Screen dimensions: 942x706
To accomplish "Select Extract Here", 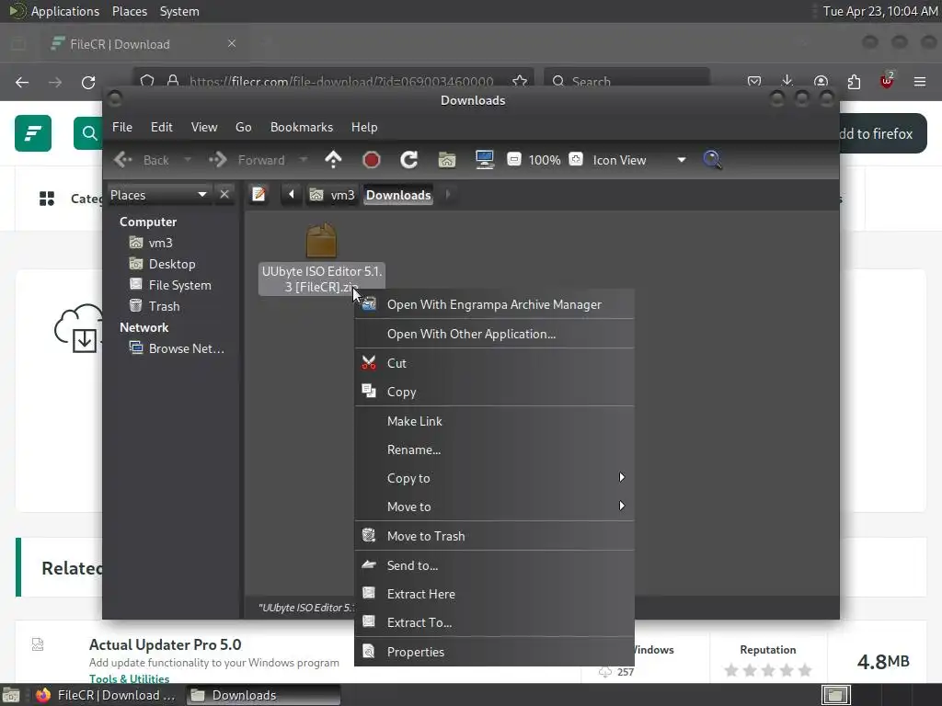I will point(494,594).
